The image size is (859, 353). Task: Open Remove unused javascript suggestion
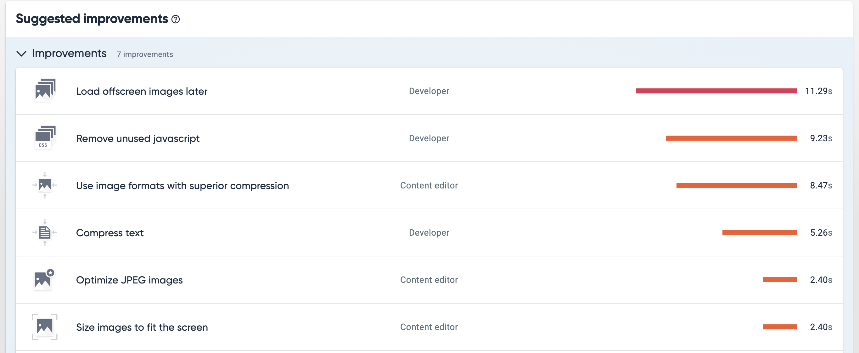point(138,138)
